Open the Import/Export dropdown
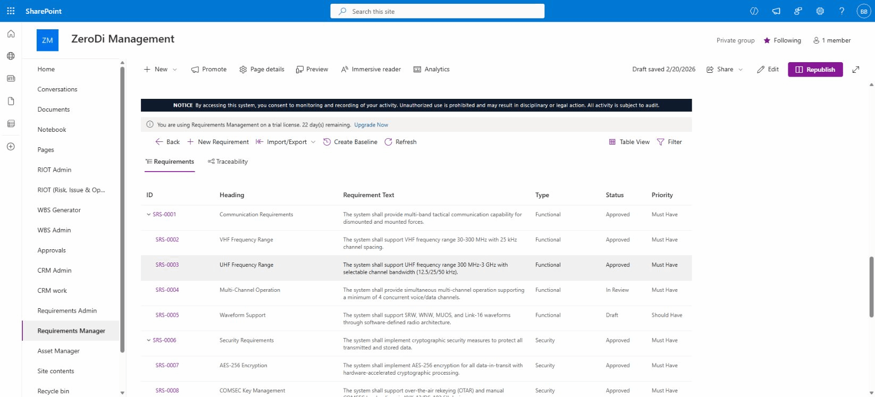Viewport: 875px width, 397px height. pos(286,142)
